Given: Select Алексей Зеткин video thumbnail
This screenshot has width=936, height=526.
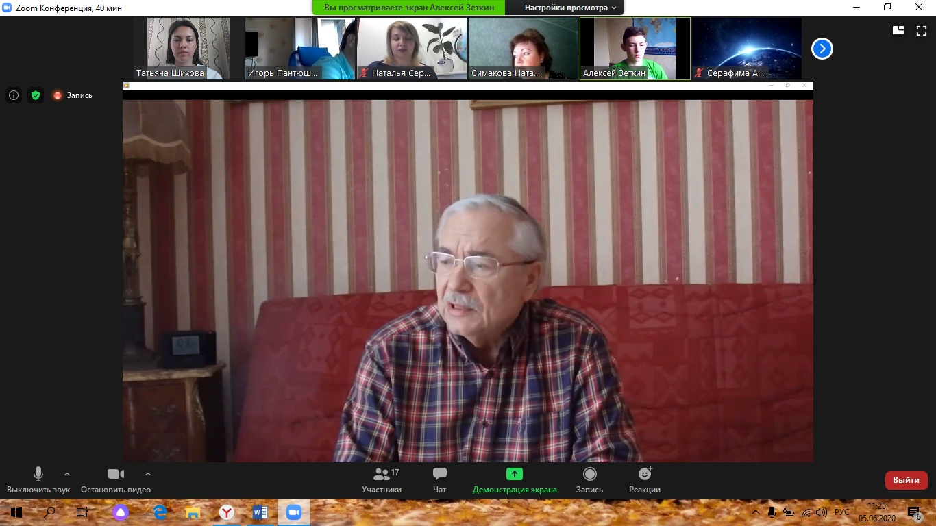Looking at the screenshot, I should (x=635, y=48).
